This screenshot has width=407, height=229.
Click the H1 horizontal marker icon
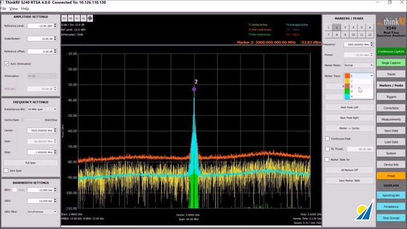click(64, 18)
